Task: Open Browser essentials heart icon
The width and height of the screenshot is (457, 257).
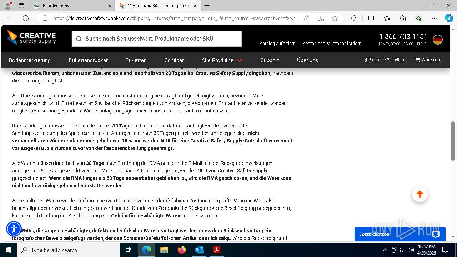Action: point(418,18)
